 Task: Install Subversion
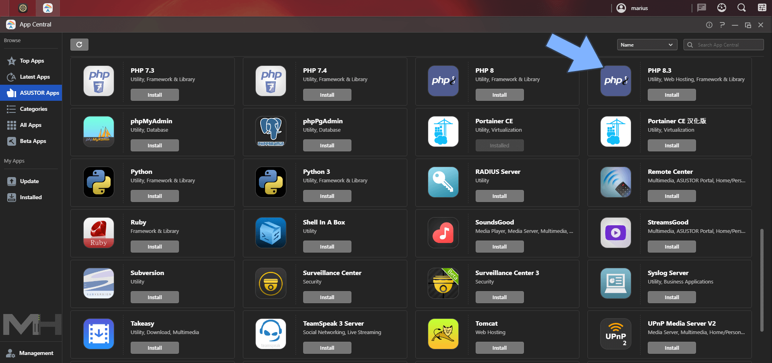click(154, 297)
